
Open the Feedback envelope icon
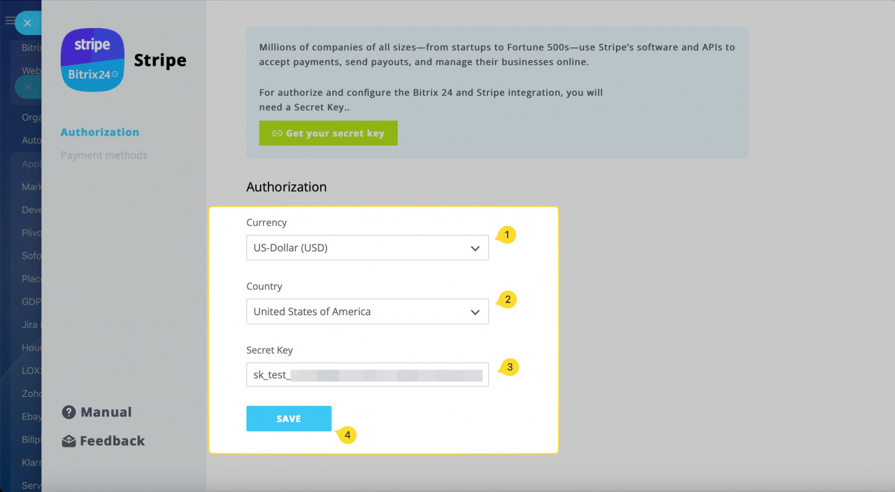(x=69, y=441)
